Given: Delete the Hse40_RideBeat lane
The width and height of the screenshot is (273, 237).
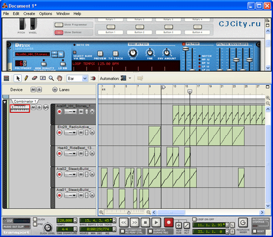Looking at the screenshot, I should click(x=92, y=153).
